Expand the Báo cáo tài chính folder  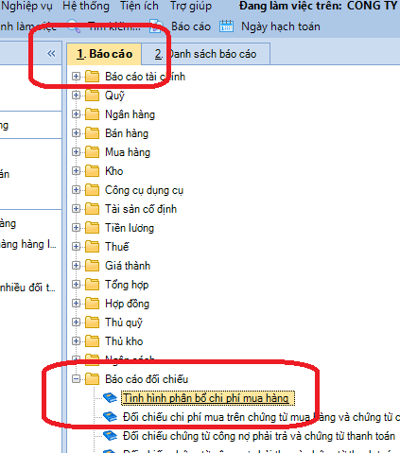pos(76,77)
